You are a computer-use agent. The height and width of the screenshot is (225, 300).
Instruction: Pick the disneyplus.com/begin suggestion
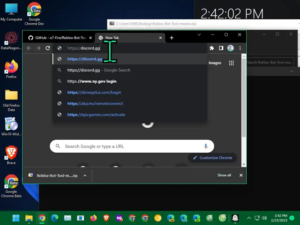click(130, 92)
